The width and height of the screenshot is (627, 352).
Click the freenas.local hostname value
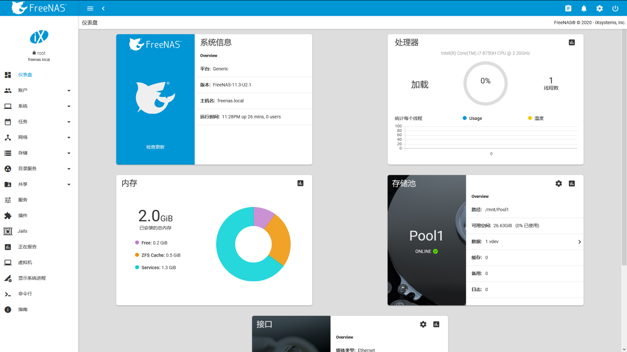230,101
